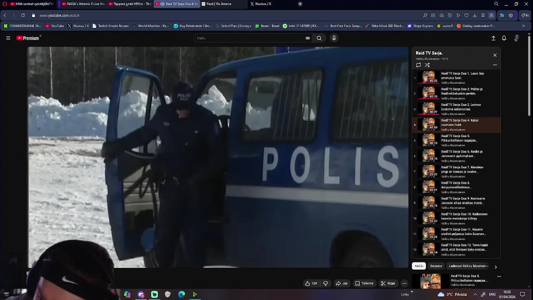Open the browser tab search magnifier

coord(496,4)
